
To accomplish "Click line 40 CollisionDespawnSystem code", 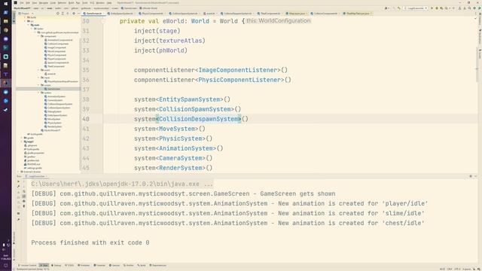I will 191,119.
